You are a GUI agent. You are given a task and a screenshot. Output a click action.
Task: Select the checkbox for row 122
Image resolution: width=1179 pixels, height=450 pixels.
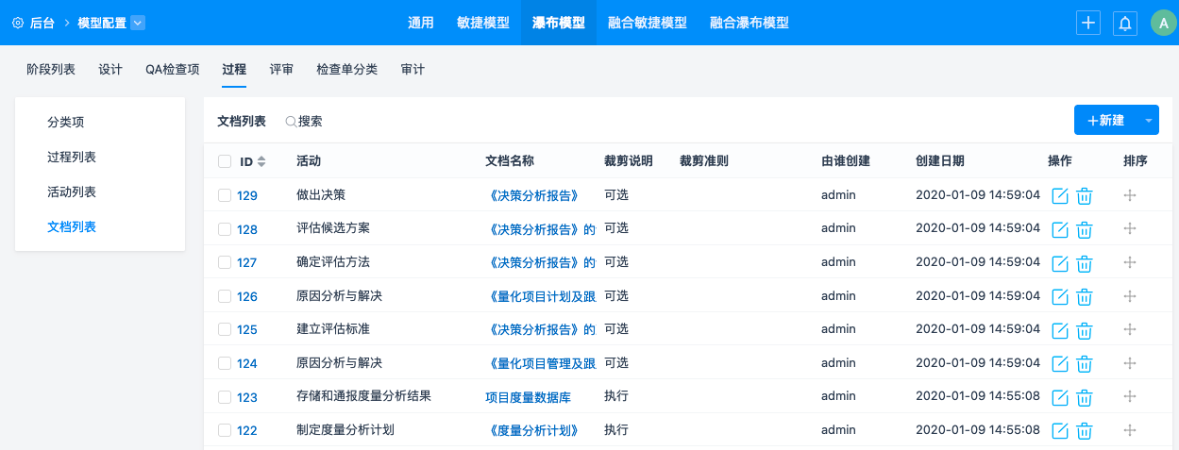pos(225,430)
